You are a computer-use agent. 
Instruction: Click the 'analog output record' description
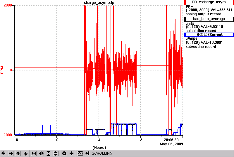203,14
